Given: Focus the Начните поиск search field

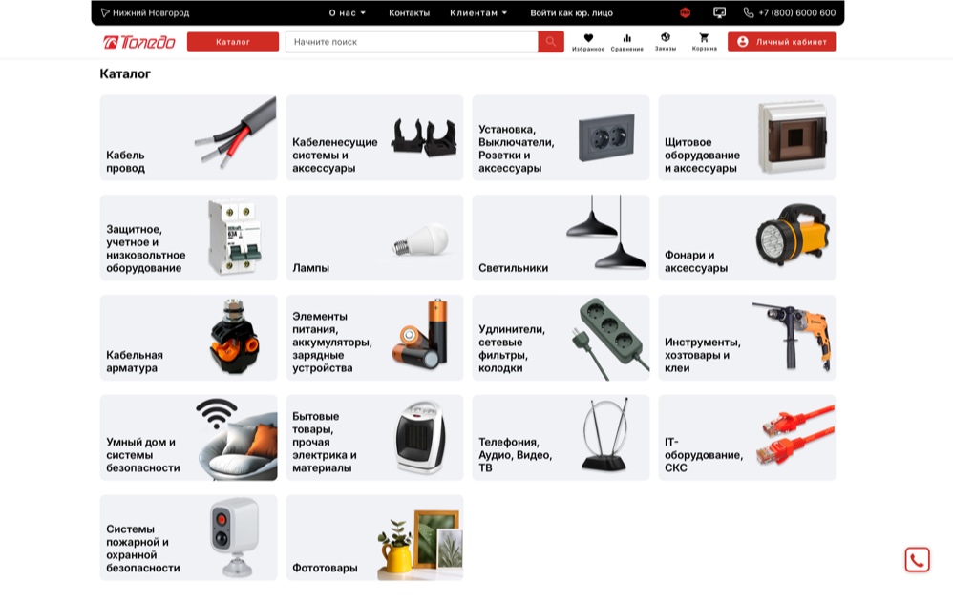Looking at the screenshot, I should click(411, 42).
